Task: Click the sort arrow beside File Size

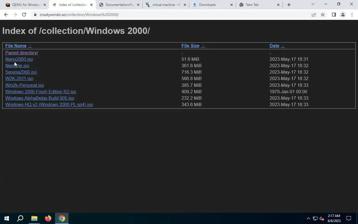Action: click(203, 46)
